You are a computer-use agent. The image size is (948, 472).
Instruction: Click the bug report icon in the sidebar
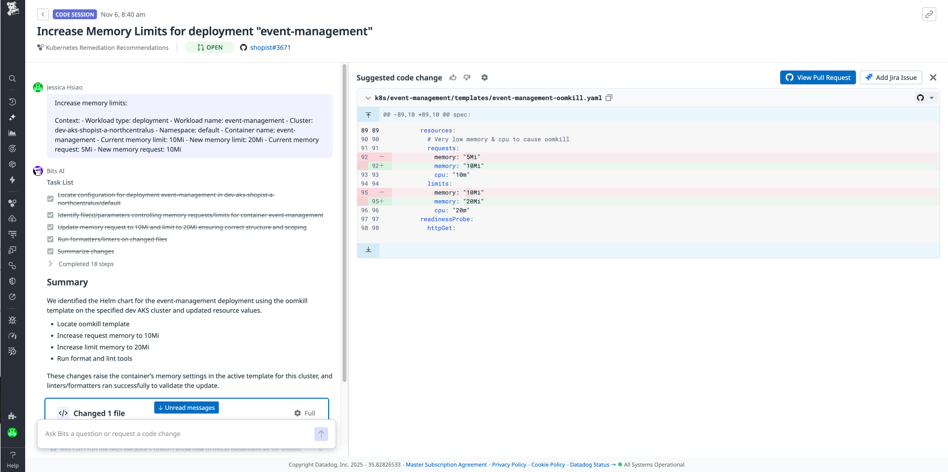tap(13, 320)
